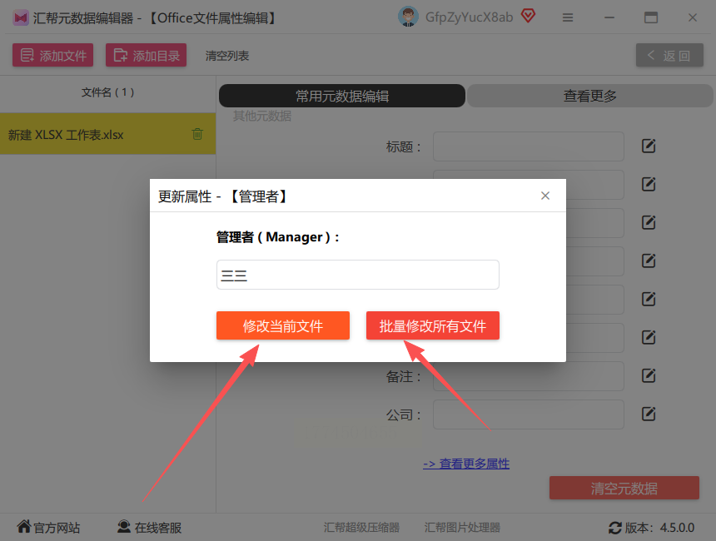Open 汇帮超级压缩器 link

coord(361,528)
